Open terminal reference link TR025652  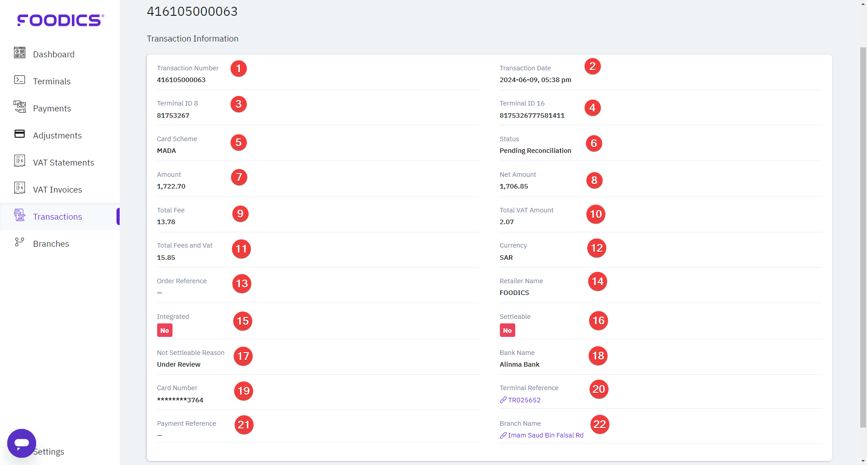tap(524, 400)
